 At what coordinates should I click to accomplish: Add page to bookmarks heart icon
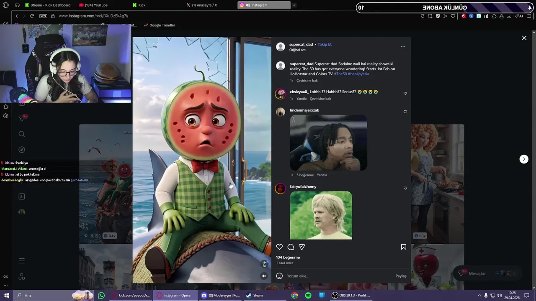[x=453, y=16]
